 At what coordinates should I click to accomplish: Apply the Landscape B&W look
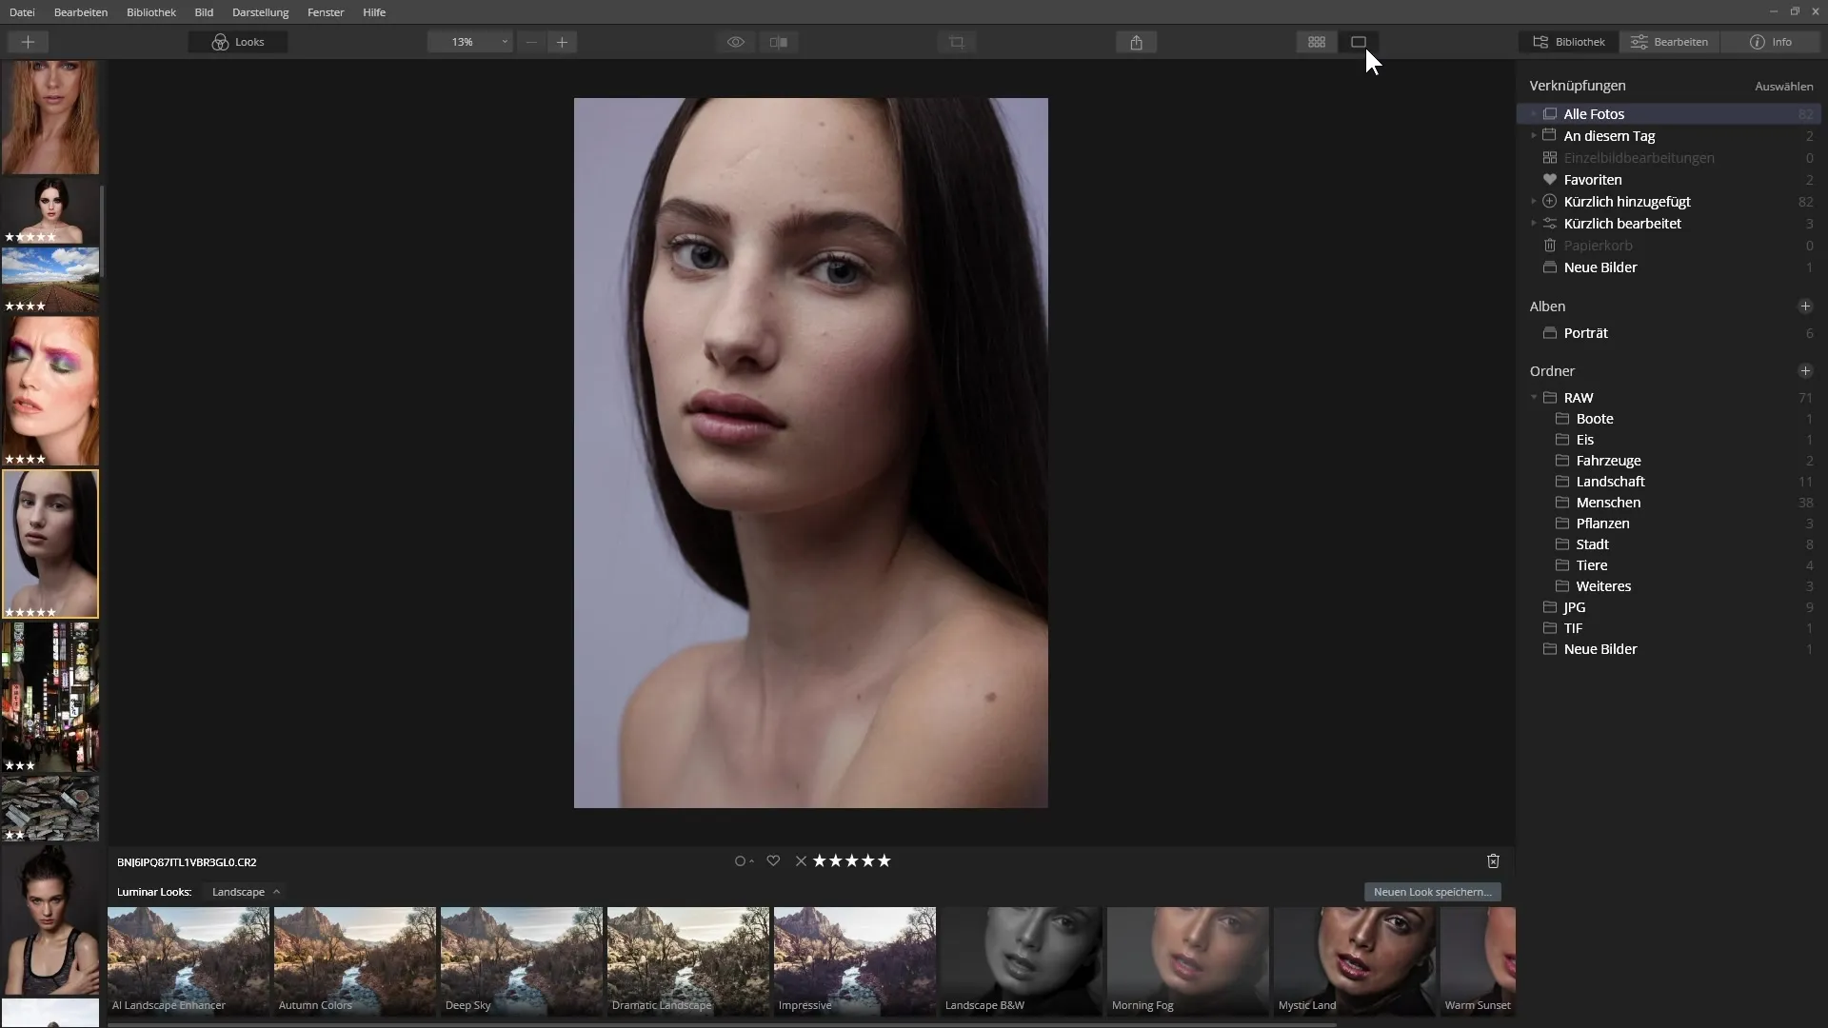pyautogui.click(x=1022, y=961)
